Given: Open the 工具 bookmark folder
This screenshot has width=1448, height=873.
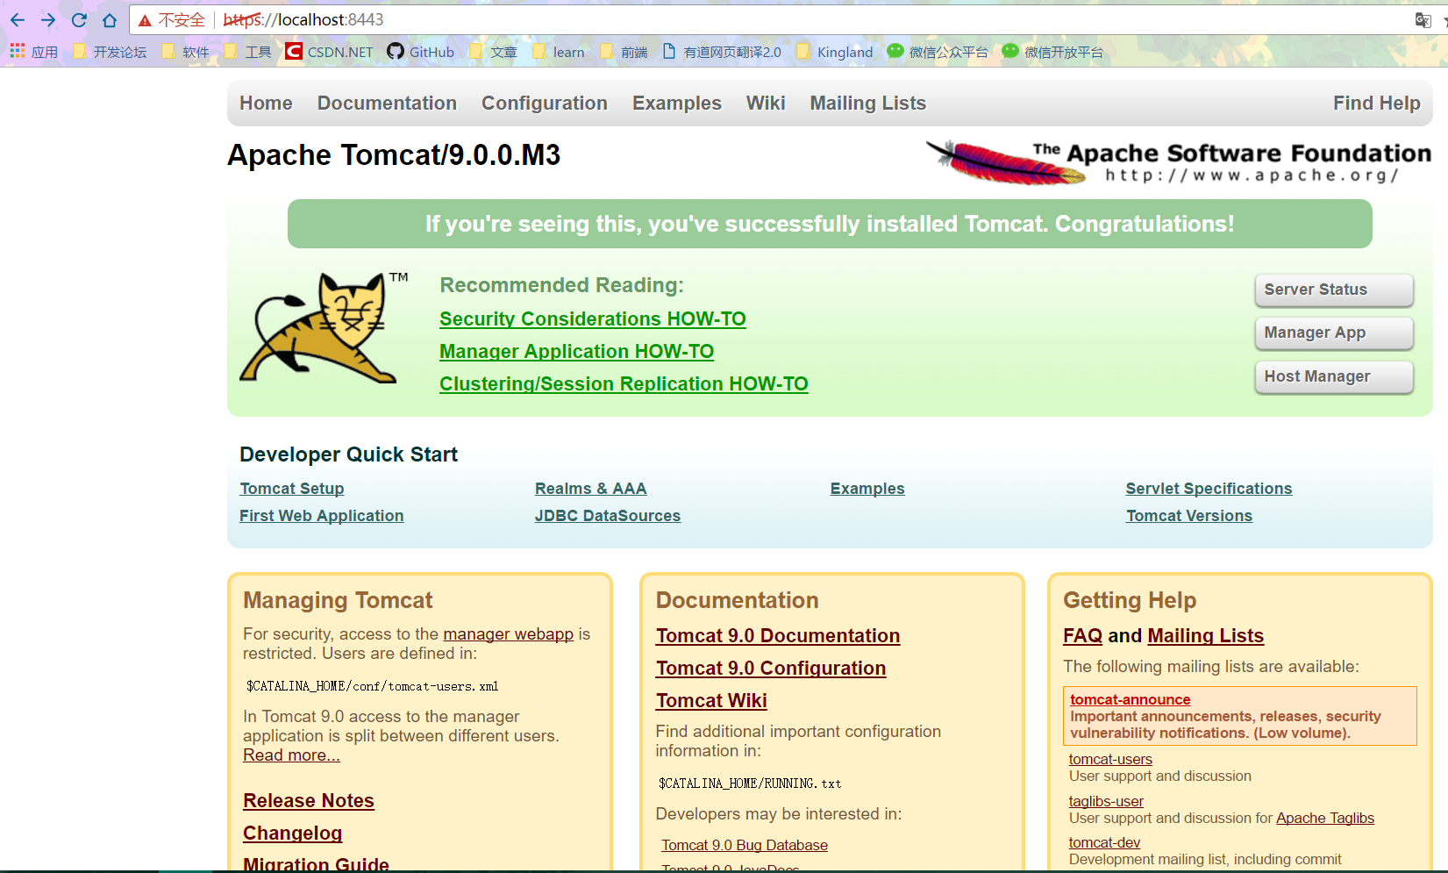Looking at the screenshot, I should pos(248,52).
